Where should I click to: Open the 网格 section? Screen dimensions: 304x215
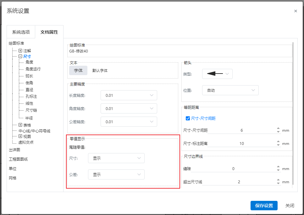[12, 178]
